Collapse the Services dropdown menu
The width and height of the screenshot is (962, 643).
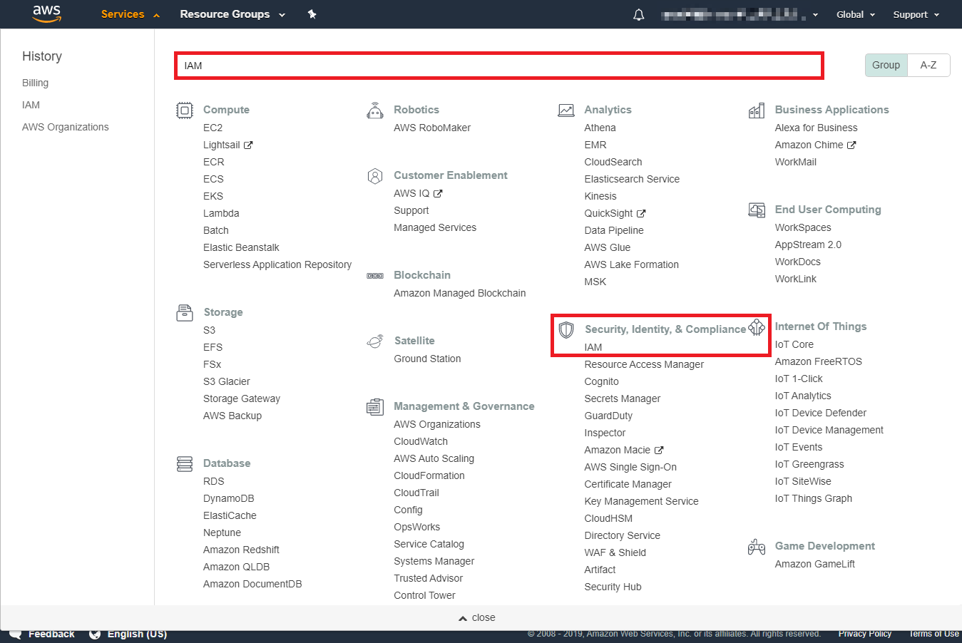tap(131, 14)
